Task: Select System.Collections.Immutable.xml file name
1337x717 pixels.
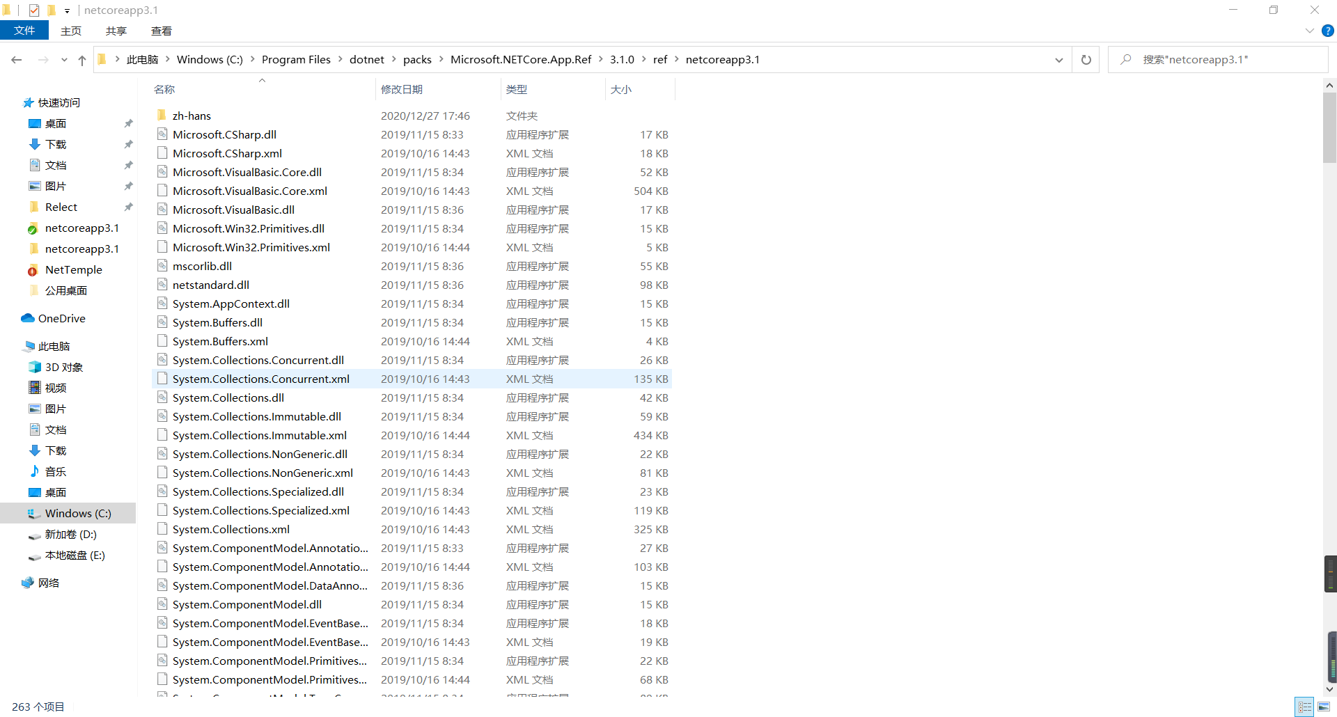Action: pyautogui.click(x=260, y=435)
